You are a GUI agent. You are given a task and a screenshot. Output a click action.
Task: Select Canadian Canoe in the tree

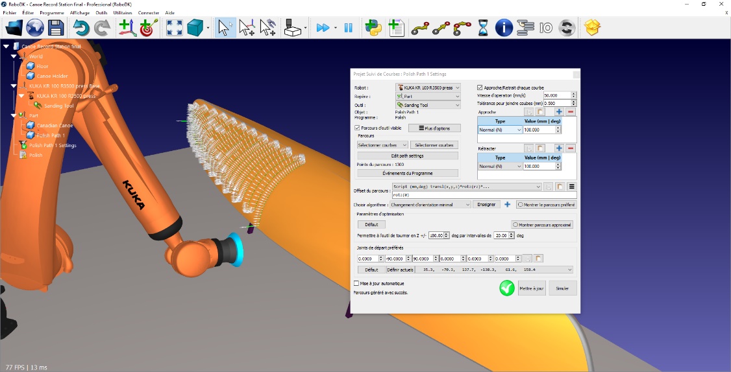pos(55,125)
